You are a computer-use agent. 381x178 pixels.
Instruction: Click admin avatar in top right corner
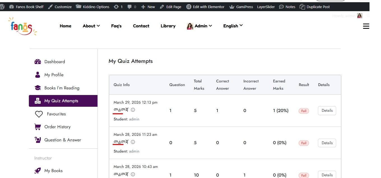pyautogui.click(x=359, y=16)
